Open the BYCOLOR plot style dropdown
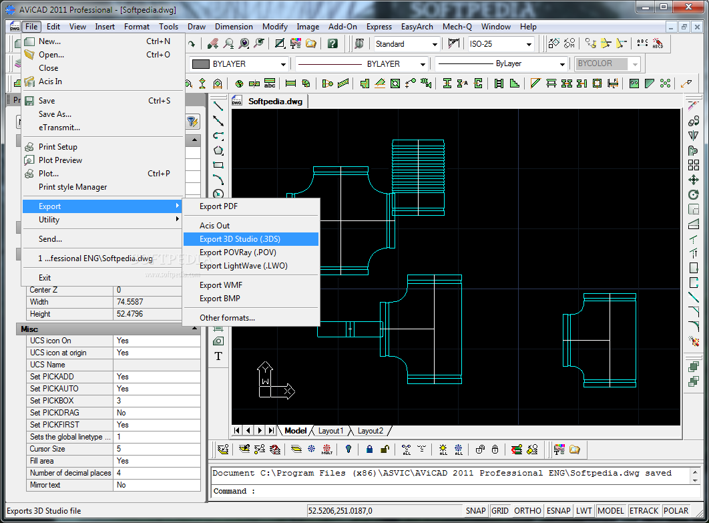Image resolution: width=709 pixels, height=523 pixels. 635,64
